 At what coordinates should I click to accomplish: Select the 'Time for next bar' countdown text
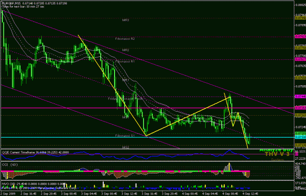[23, 7]
